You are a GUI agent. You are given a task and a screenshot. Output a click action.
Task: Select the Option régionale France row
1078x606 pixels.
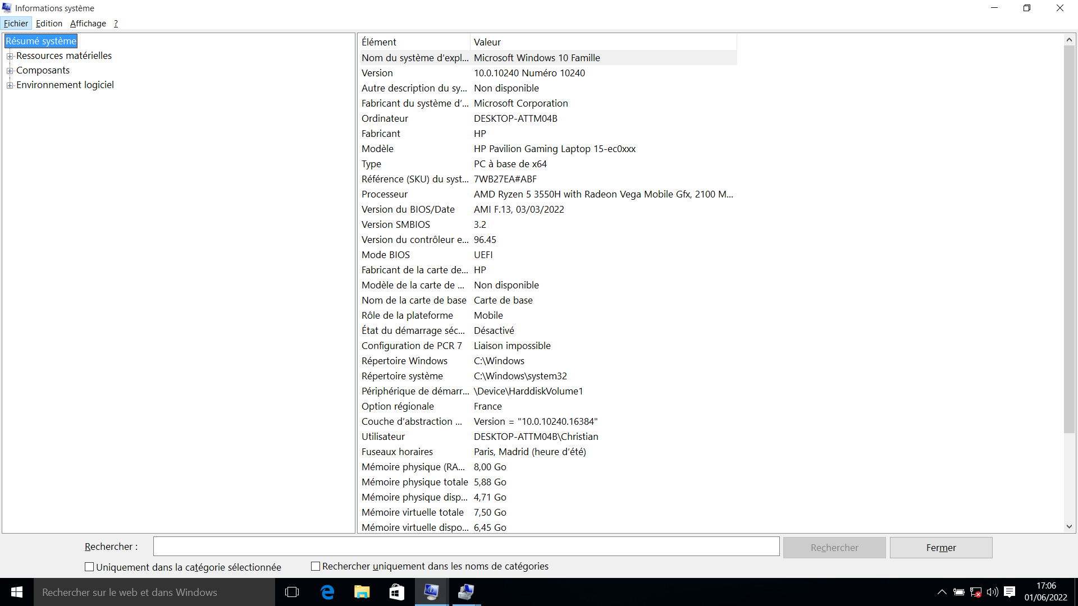pos(548,406)
